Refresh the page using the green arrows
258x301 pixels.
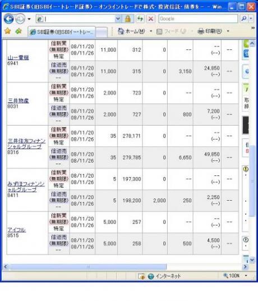pos(140,19)
